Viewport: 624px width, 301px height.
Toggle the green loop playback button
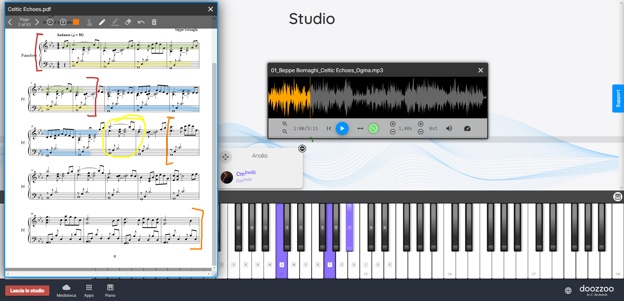click(373, 128)
